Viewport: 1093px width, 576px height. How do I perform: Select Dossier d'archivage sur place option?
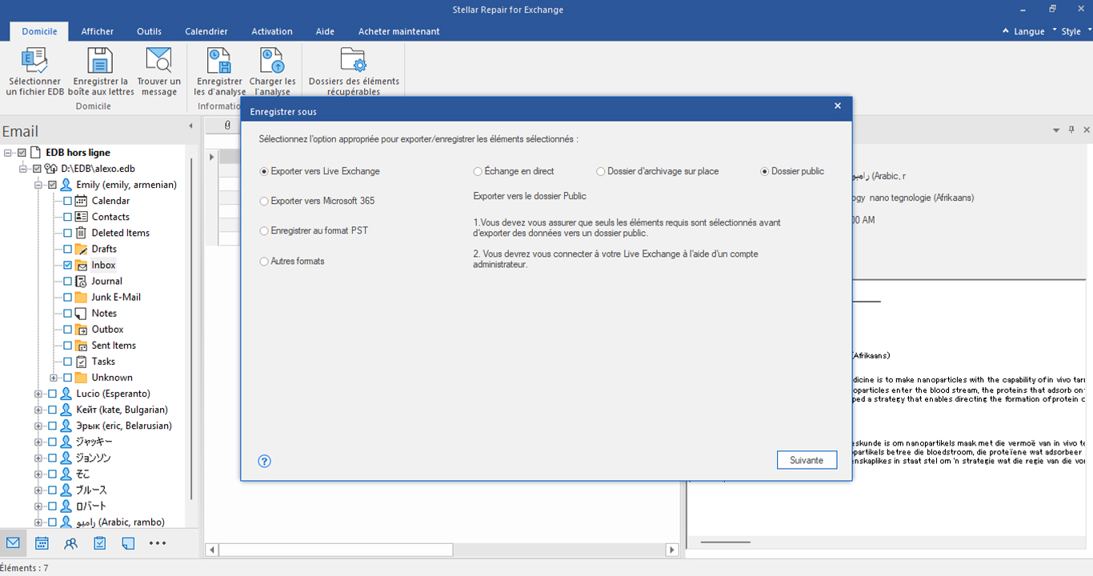pyautogui.click(x=657, y=171)
